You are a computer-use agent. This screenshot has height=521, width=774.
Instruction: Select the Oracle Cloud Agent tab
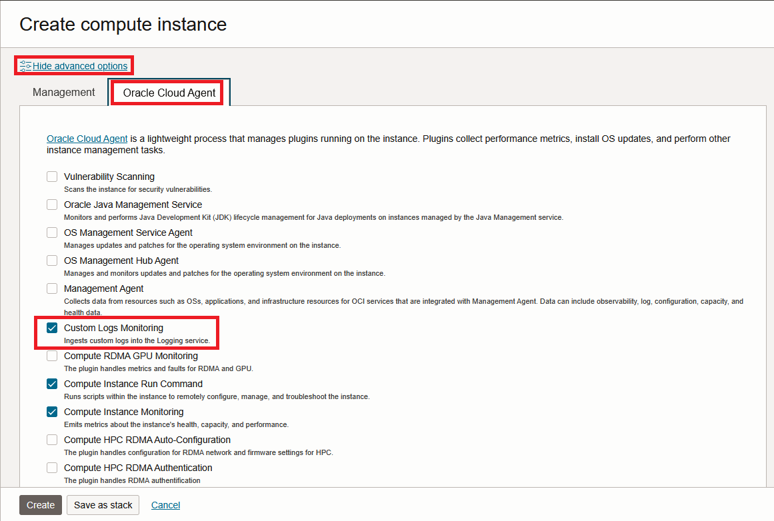point(169,93)
